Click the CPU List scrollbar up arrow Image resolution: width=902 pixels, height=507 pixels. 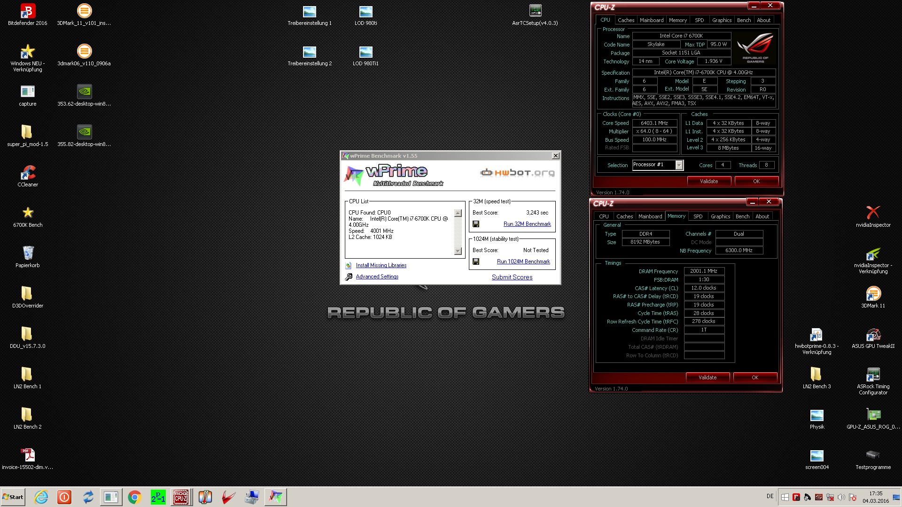458,213
